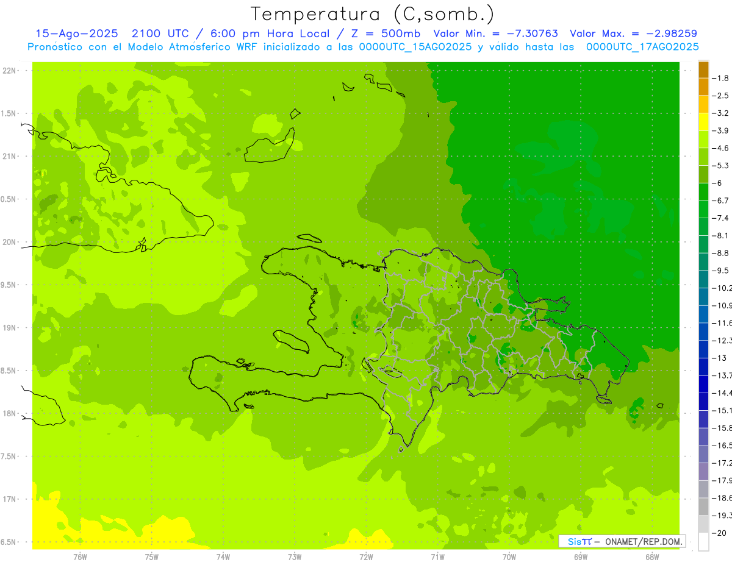Click the "-1.8" colorbar value
Screen dimensions: 732x565
point(720,78)
